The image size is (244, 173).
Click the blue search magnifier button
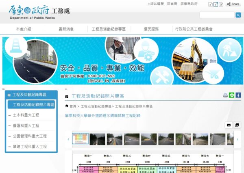click(238, 15)
